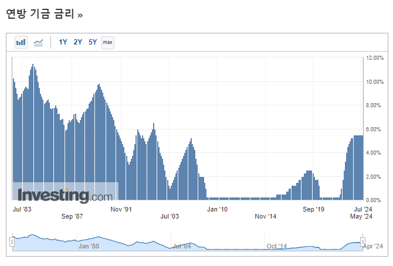
Task: Select the max time range
Action: [108, 42]
